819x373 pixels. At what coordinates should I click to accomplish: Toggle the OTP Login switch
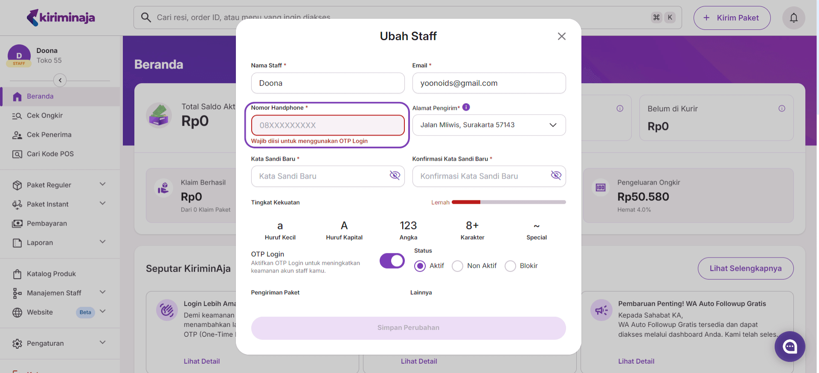pyautogui.click(x=392, y=261)
